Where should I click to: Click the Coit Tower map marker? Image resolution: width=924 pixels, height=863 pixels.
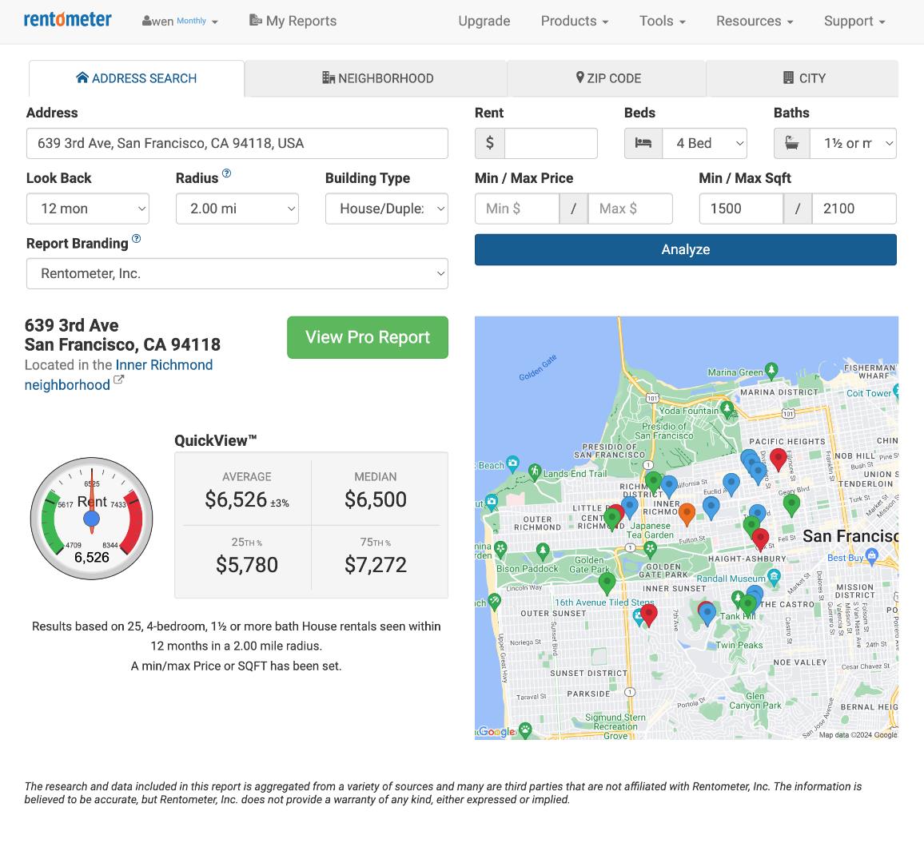[x=897, y=392]
